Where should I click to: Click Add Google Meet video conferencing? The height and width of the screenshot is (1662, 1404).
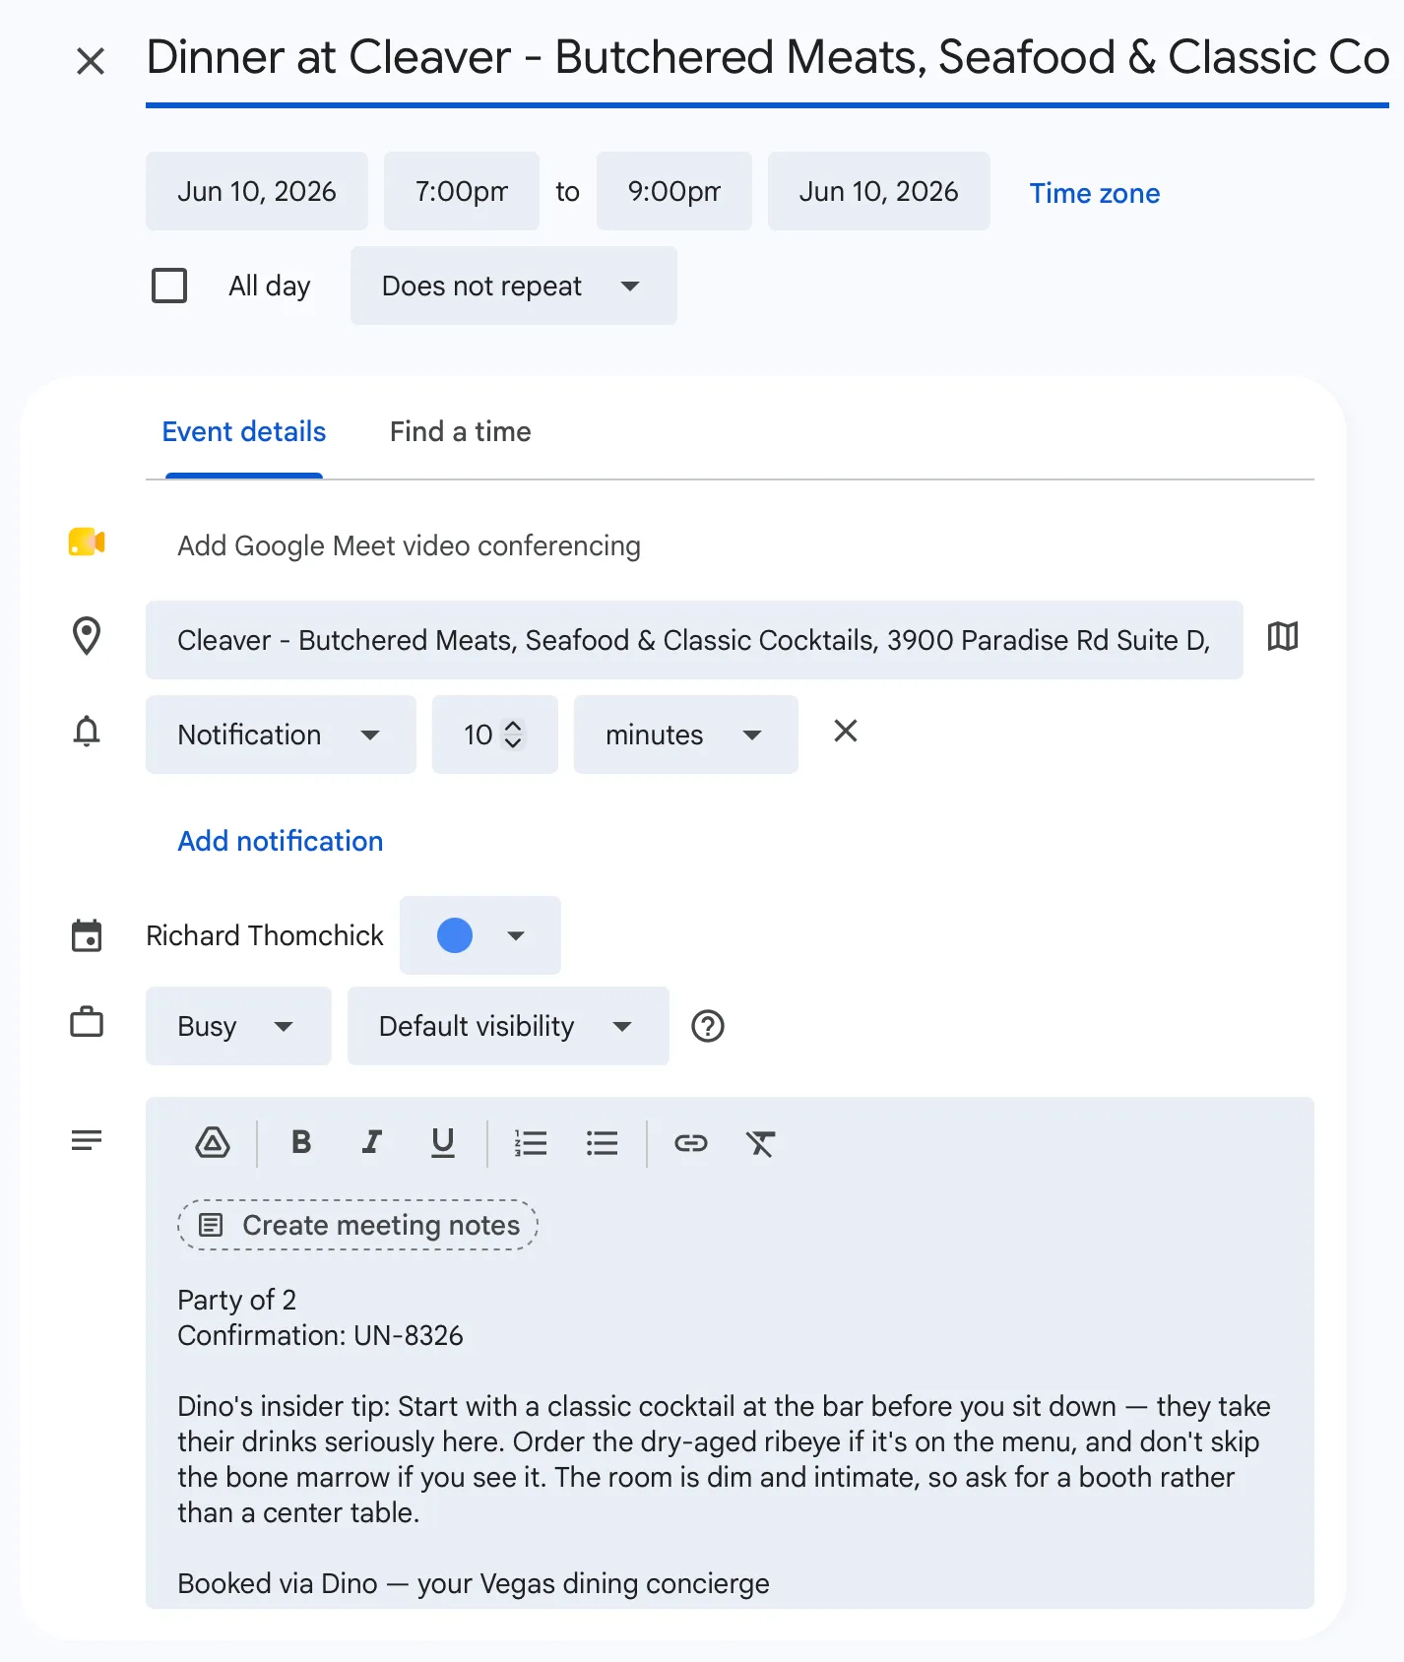point(409,545)
